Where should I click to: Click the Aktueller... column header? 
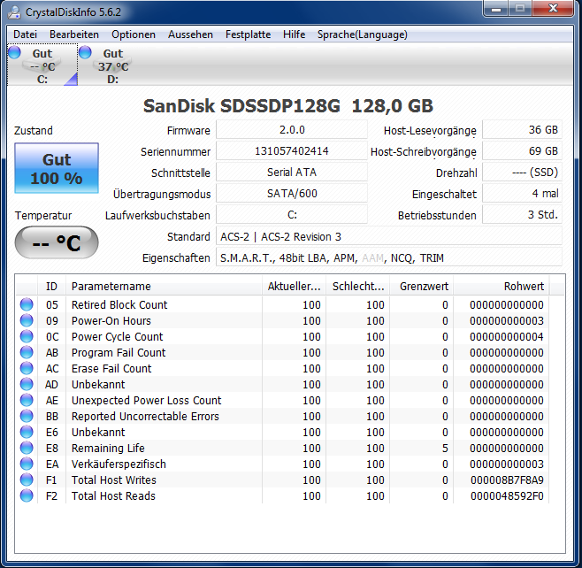pyautogui.click(x=294, y=287)
